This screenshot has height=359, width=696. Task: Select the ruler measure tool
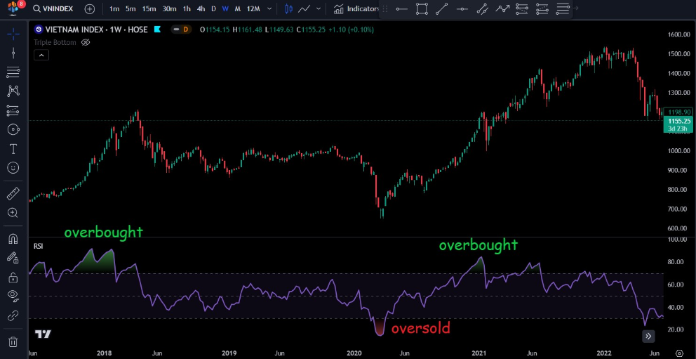[x=13, y=193]
